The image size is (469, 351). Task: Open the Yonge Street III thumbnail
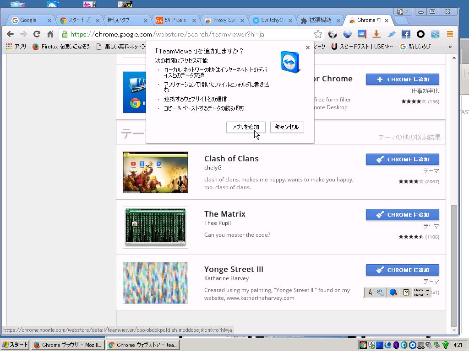click(x=155, y=282)
